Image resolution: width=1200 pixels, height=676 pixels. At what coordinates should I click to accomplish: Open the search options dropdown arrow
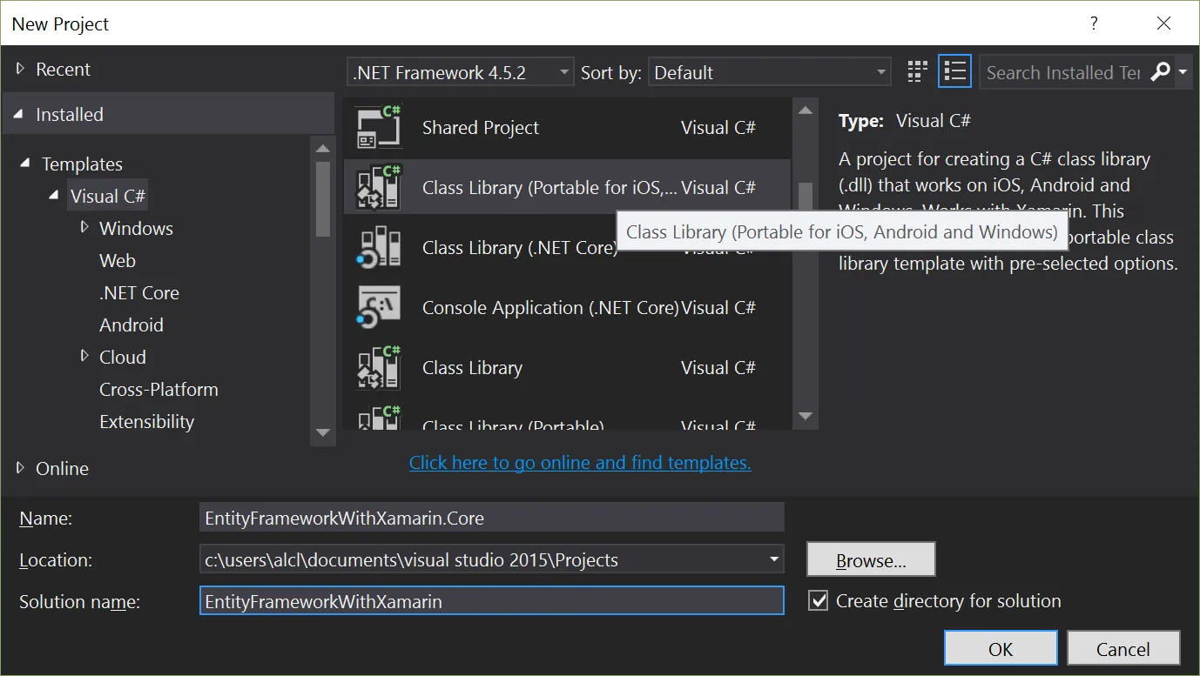click(x=1183, y=72)
